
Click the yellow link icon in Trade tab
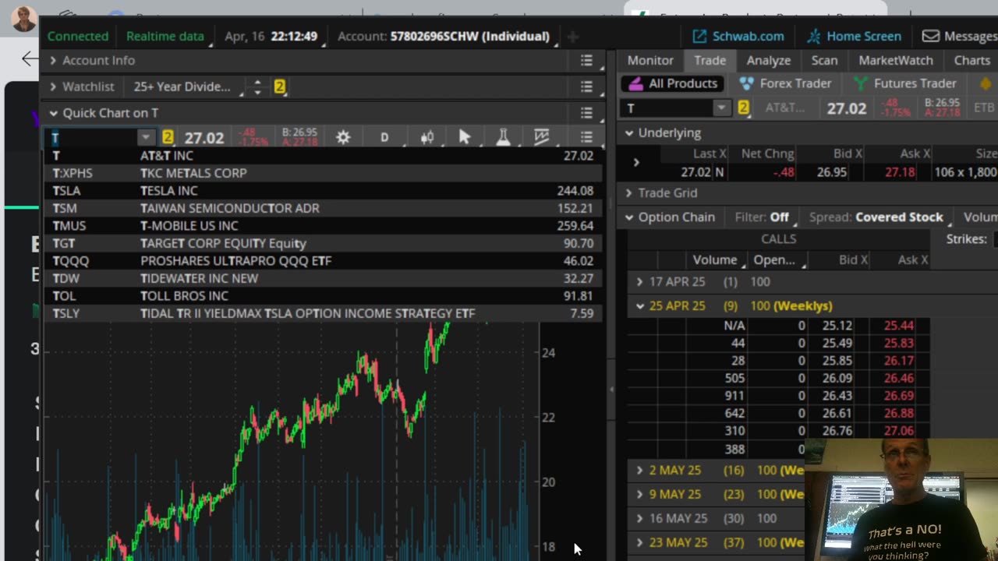[743, 108]
